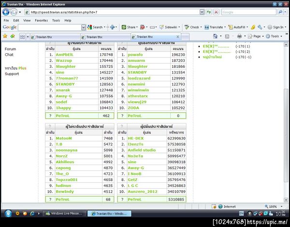The width and height of the screenshot is (290, 227).
Task: Click the Google toolbar Search button
Action: [x=95, y=27]
